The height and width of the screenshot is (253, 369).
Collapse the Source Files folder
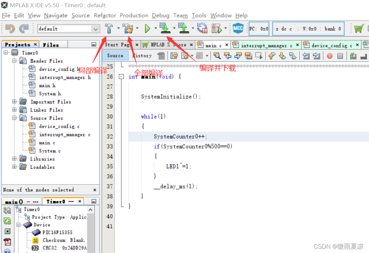pyautogui.click(x=15, y=118)
